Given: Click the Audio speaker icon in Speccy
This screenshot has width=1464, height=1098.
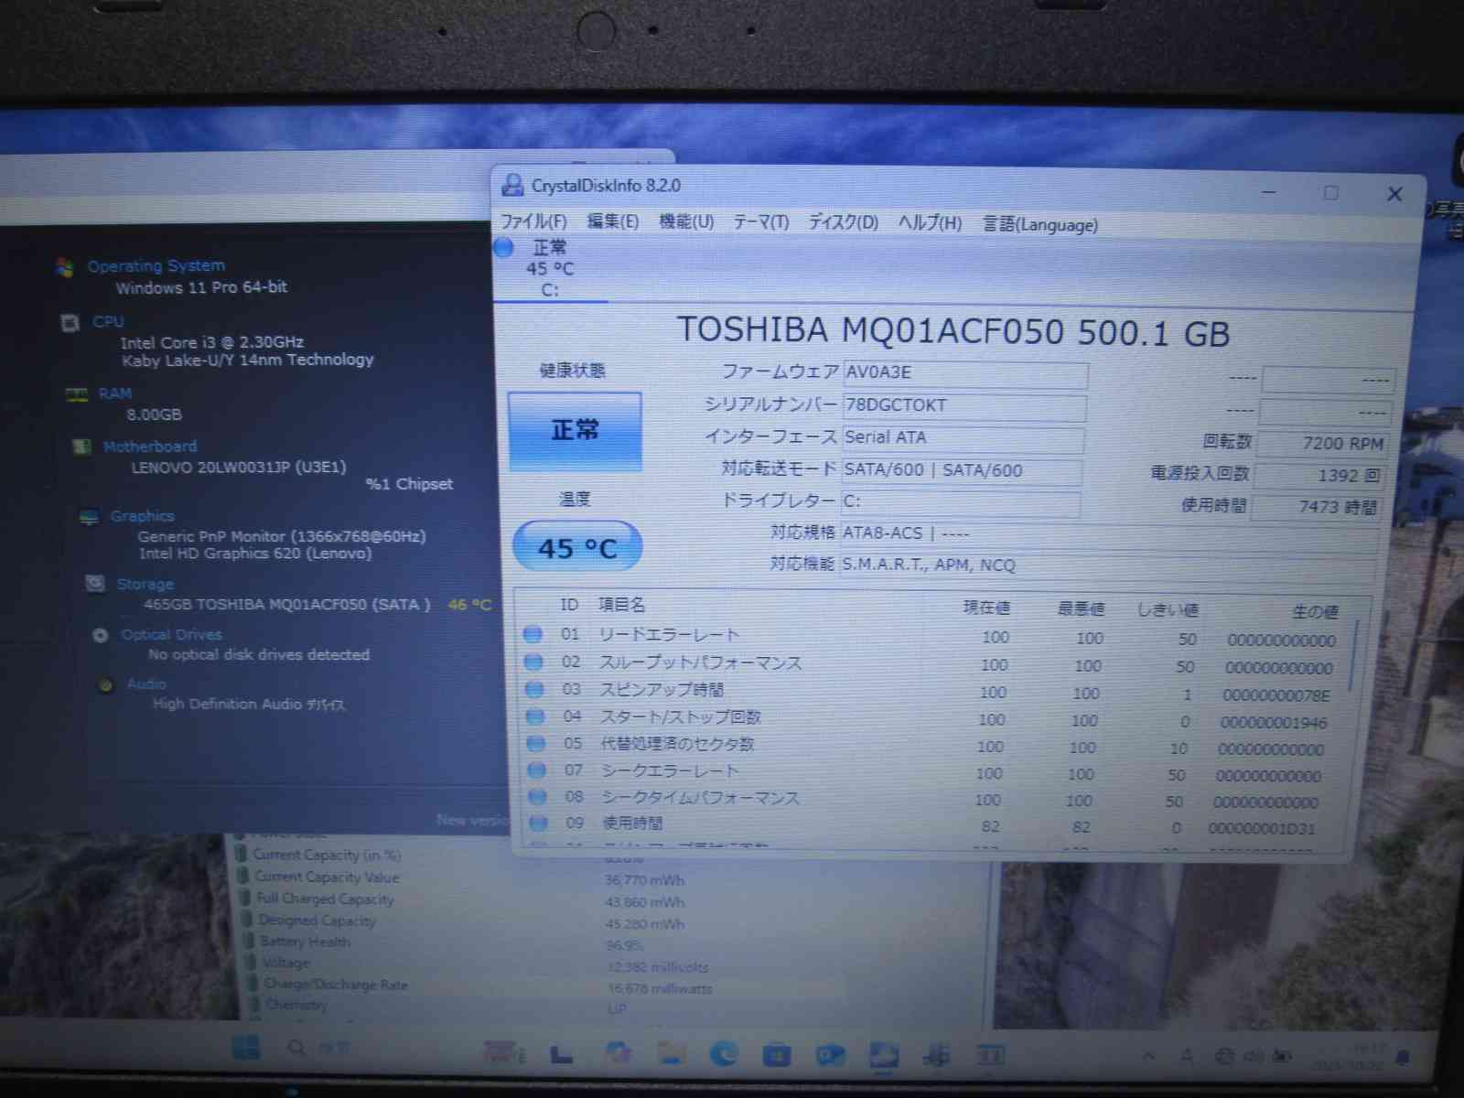Looking at the screenshot, I should (106, 684).
